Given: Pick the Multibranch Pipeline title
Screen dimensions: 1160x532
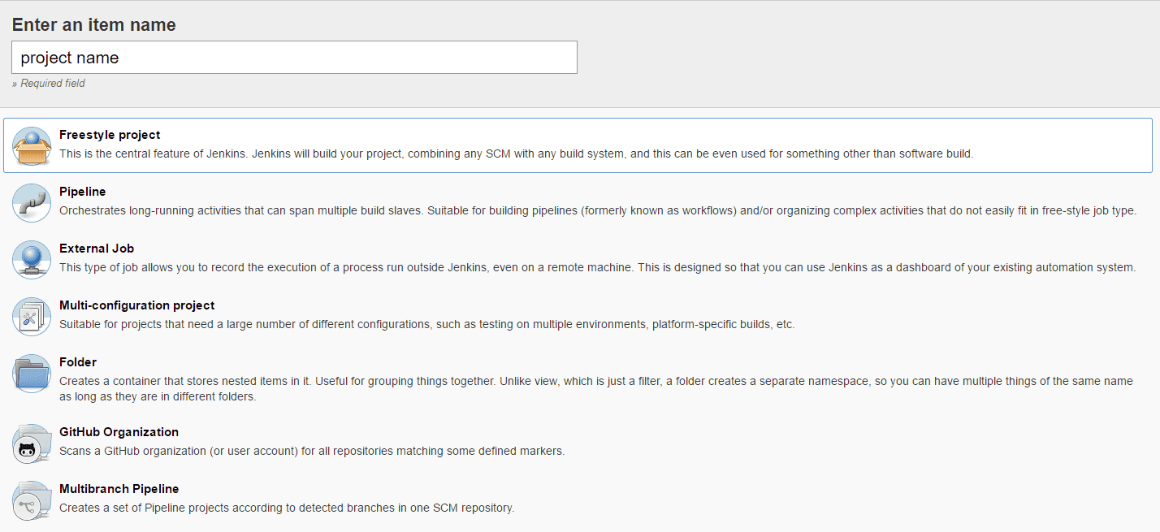Looking at the screenshot, I should click(119, 489).
